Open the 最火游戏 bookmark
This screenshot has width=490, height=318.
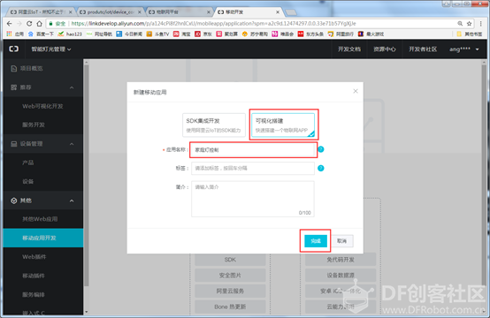pyautogui.click(x=371, y=34)
